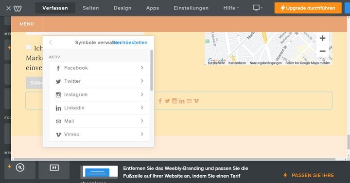Click the Weebly W logo
The height and width of the screenshot is (183, 350).
[17, 8]
